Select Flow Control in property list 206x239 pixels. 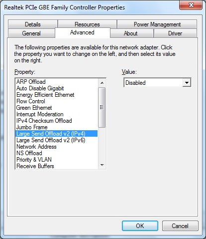[x=31, y=101]
